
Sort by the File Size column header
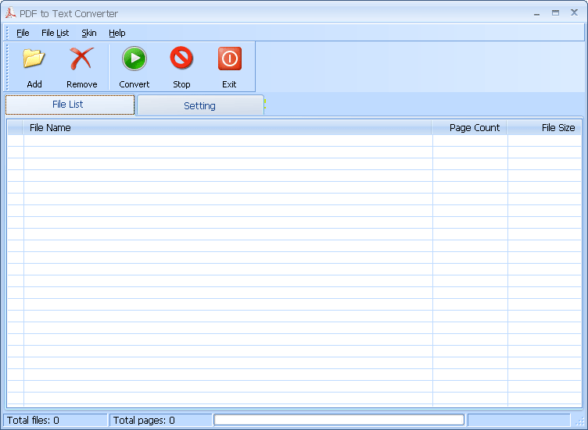[544, 128]
